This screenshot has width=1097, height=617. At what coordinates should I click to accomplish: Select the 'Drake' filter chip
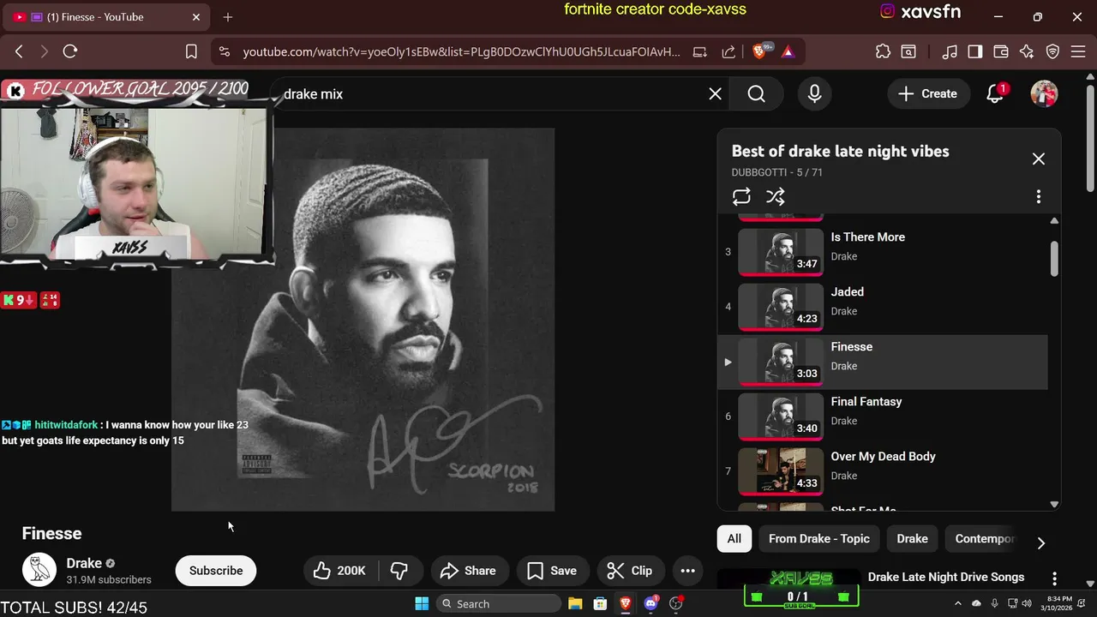point(912,538)
